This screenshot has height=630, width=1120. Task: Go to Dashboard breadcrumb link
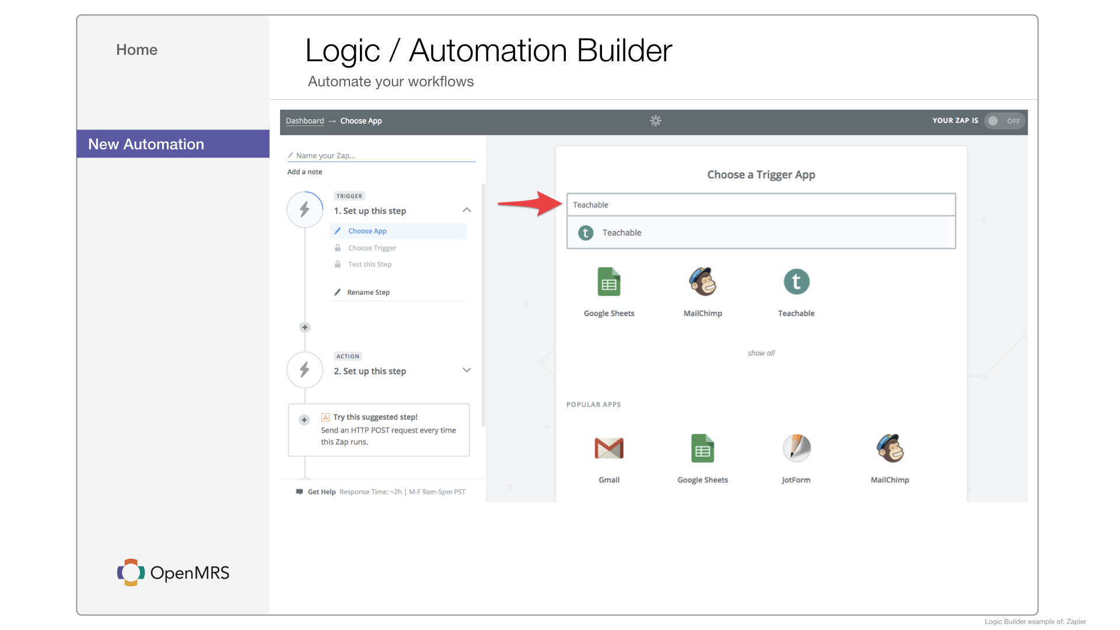click(x=304, y=121)
